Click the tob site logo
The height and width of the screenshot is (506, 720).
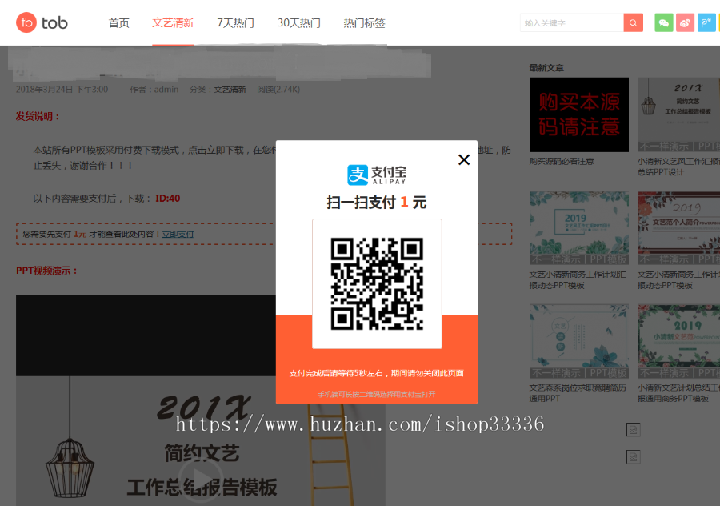(39, 22)
